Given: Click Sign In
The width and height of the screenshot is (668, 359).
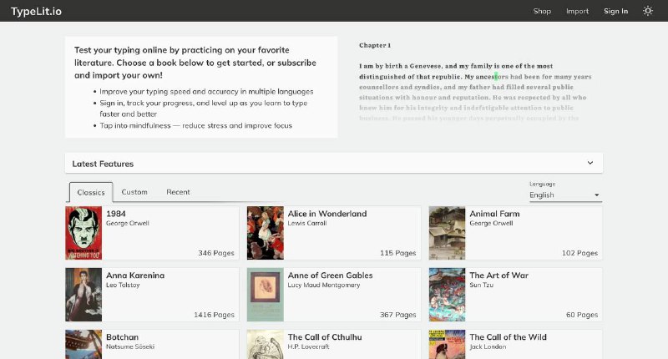Looking at the screenshot, I should click(x=615, y=11).
